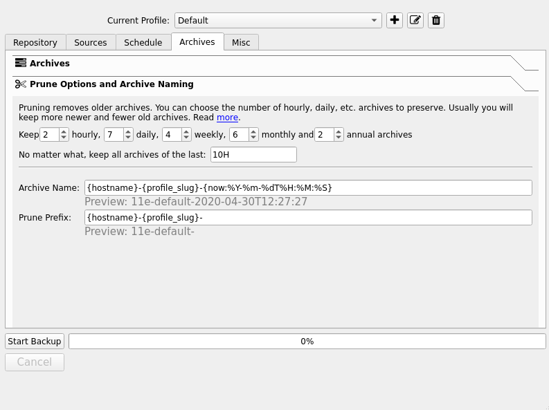Open the Current Profile dropdown
549x410 pixels.
click(x=278, y=20)
